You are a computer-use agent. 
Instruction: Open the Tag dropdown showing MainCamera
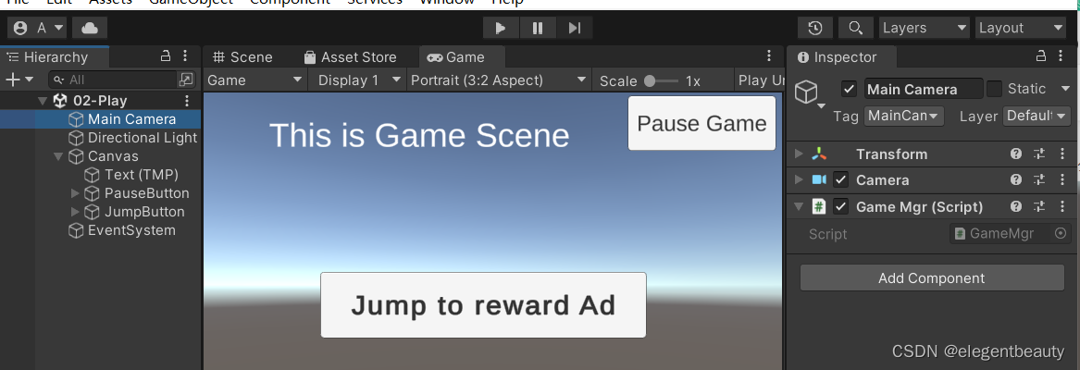[903, 116]
